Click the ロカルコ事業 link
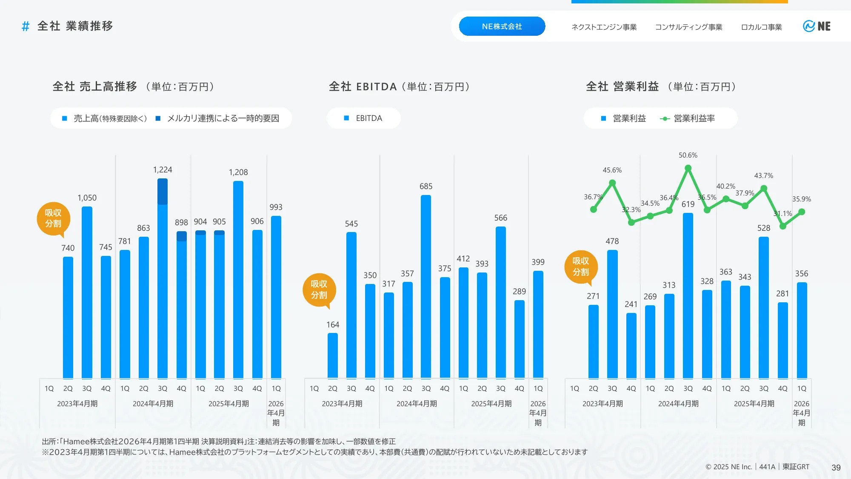This screenshot has width=851, height=479. (x=762, y=27)
